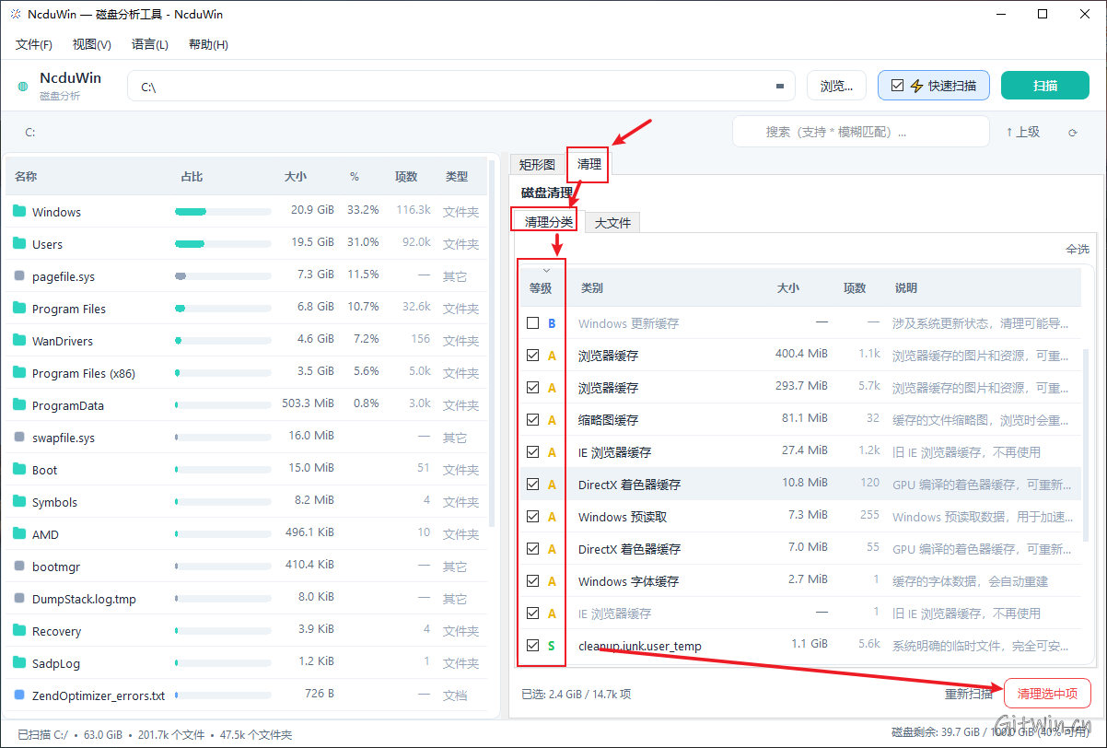Click the bootmgr file icon
Image resolution: width=1107 pixels, height=748 pixels.
[19, 566]
